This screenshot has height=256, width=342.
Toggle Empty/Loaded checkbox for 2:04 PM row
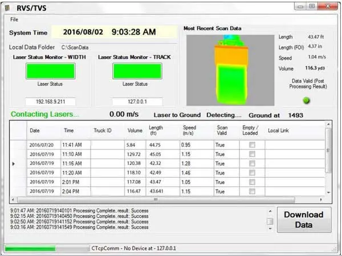(252, 192)
